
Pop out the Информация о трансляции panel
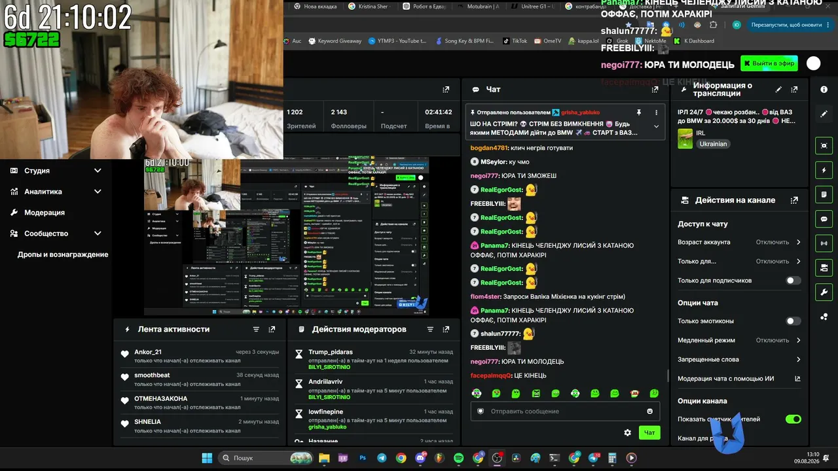pos(794,90)
